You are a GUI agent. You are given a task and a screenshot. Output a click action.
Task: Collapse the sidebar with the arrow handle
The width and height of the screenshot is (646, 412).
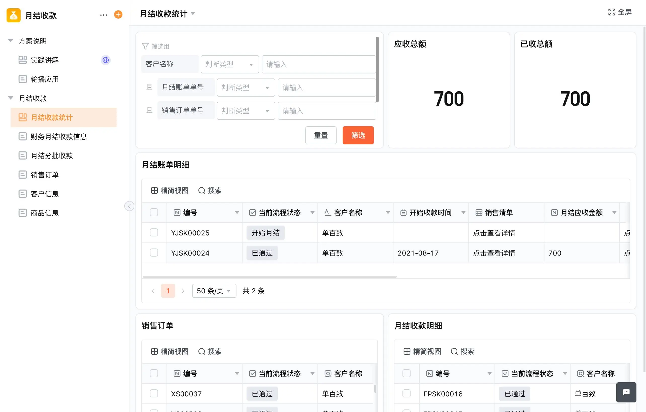coord(129,206)
